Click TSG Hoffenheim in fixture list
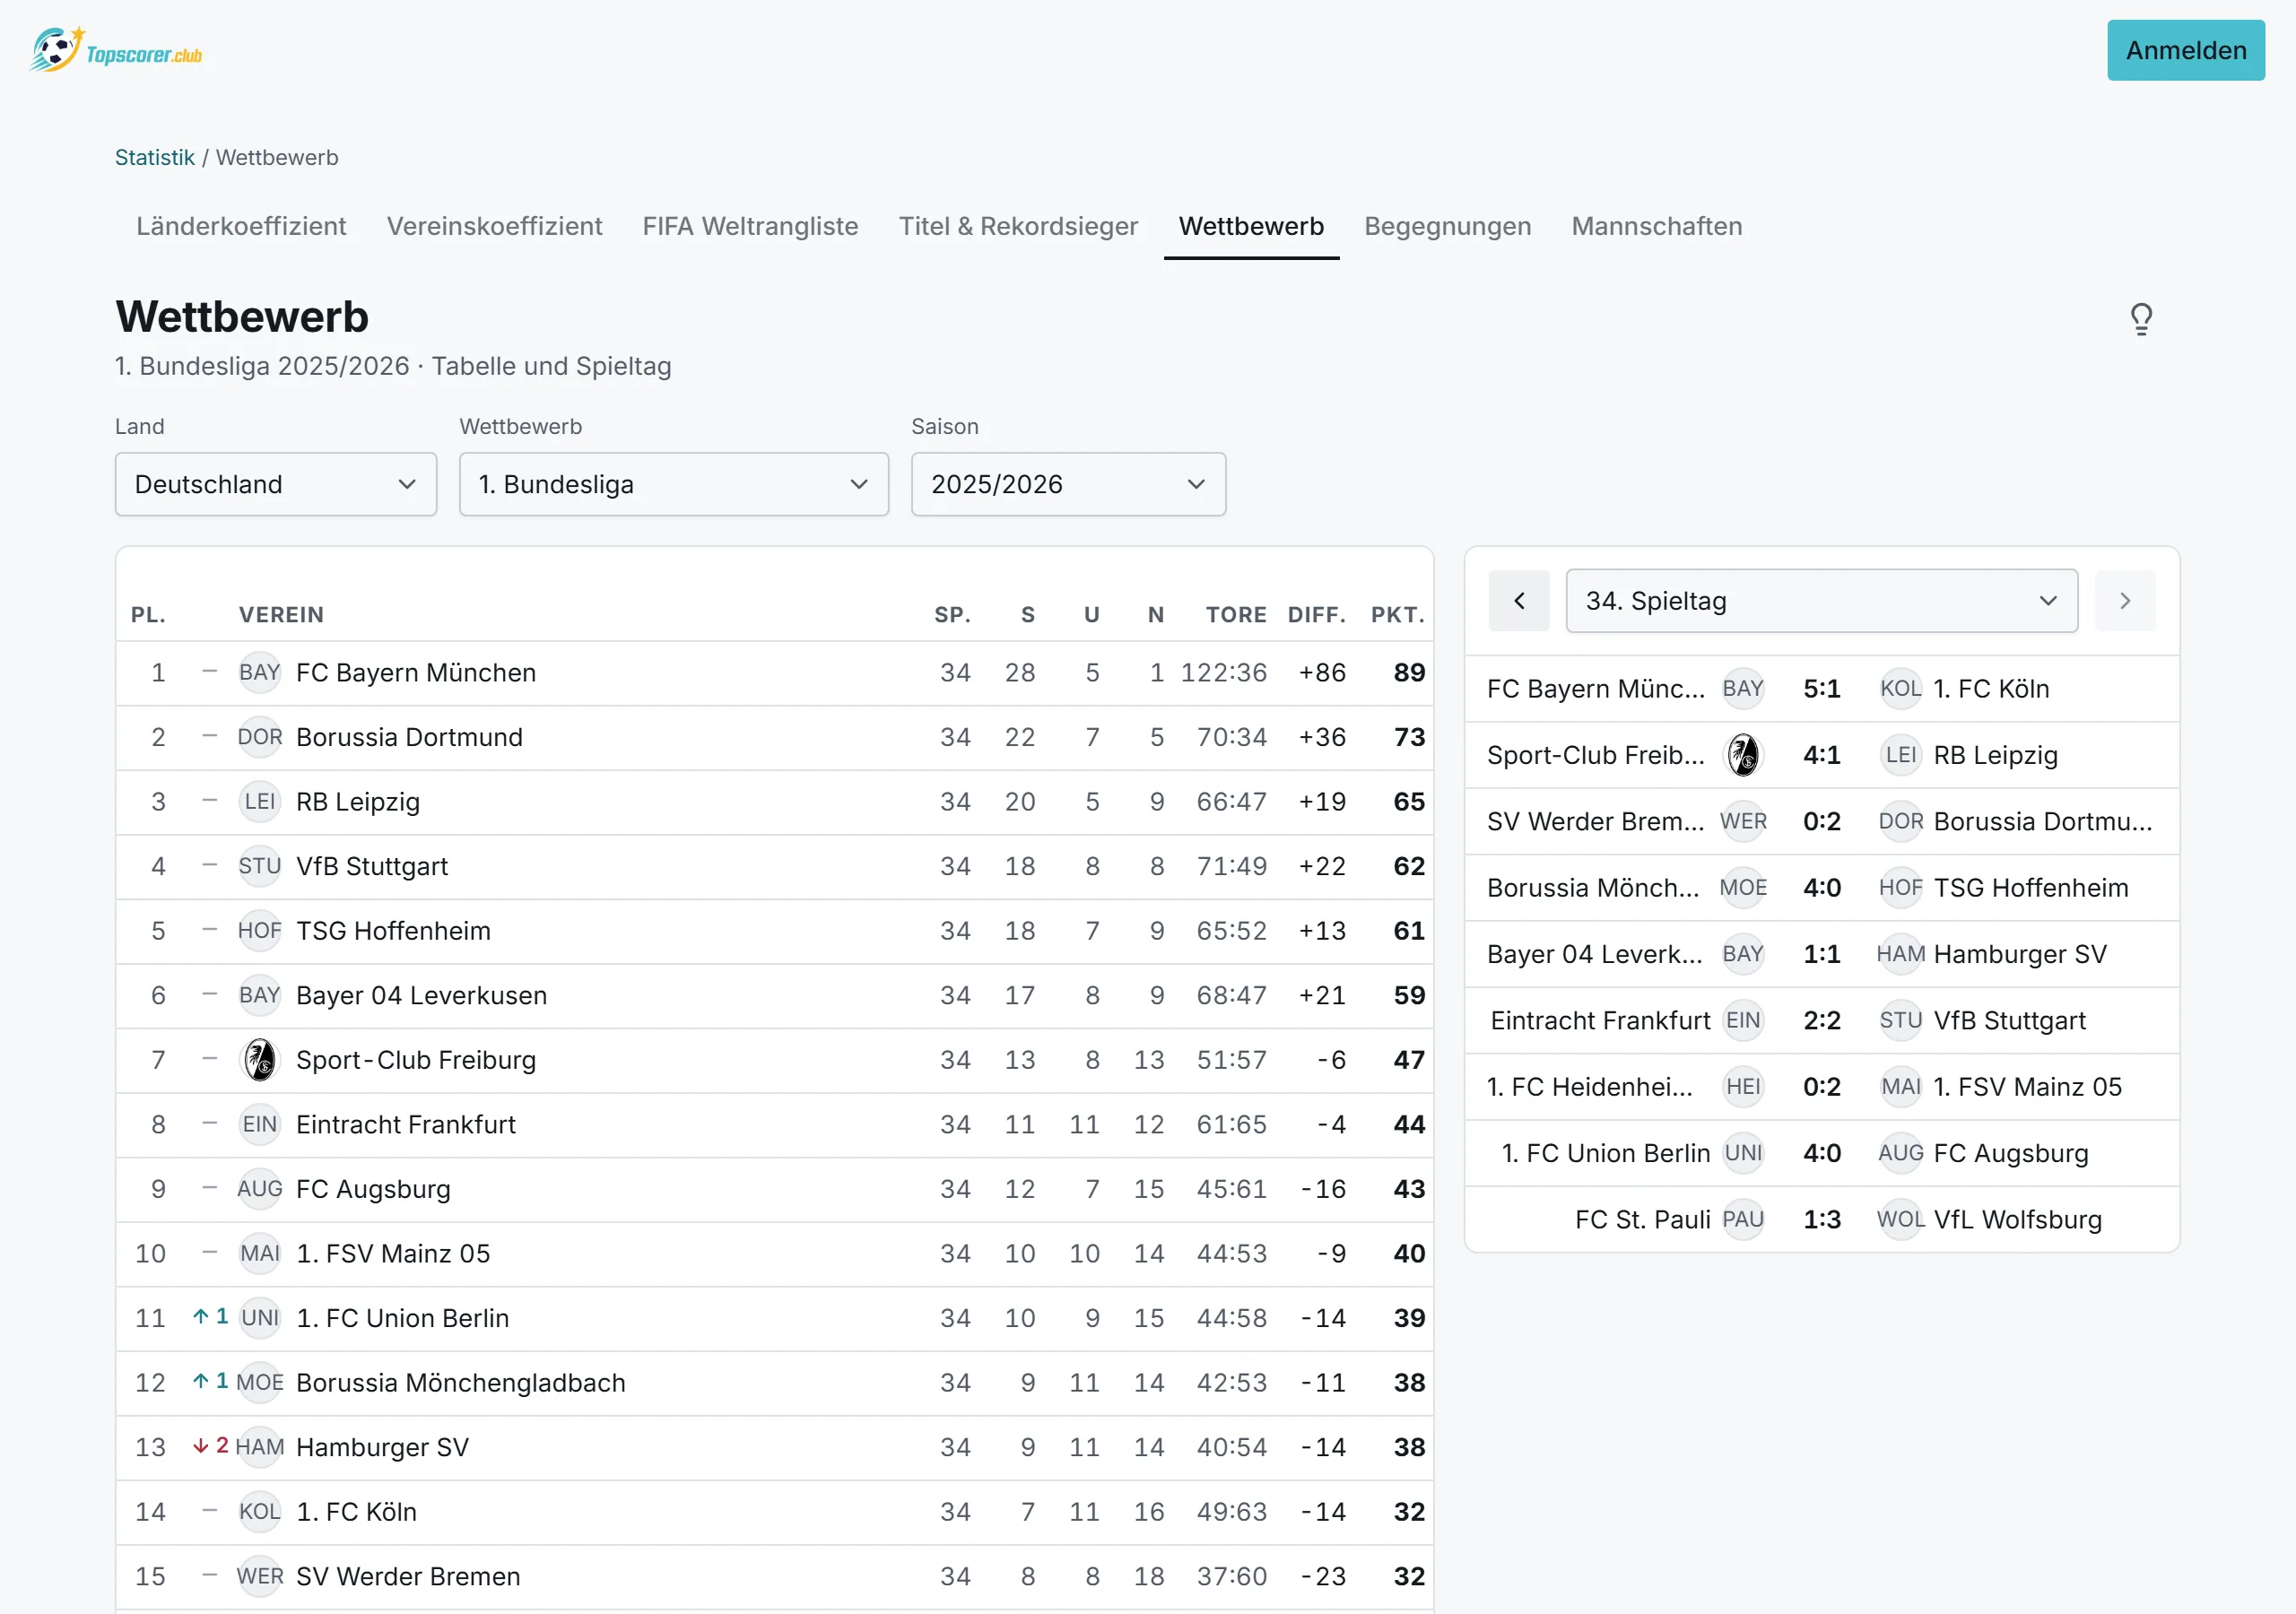 click(2031, 888)
